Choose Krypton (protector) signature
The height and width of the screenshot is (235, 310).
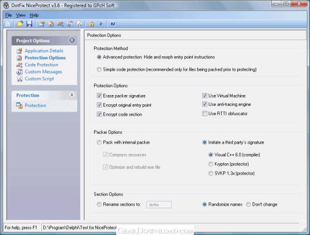[x=211, y=164]
